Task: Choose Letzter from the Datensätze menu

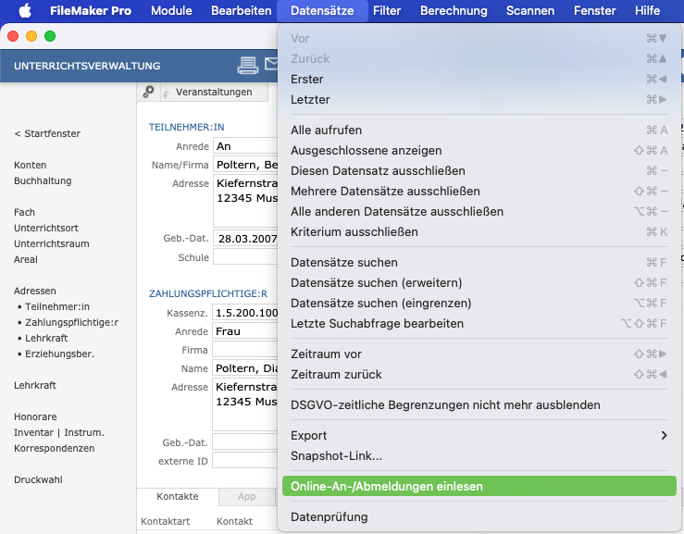Action: click(479, 99)
